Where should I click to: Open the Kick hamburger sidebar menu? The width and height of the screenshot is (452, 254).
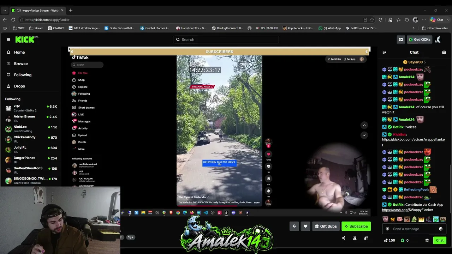coord(8,40)
